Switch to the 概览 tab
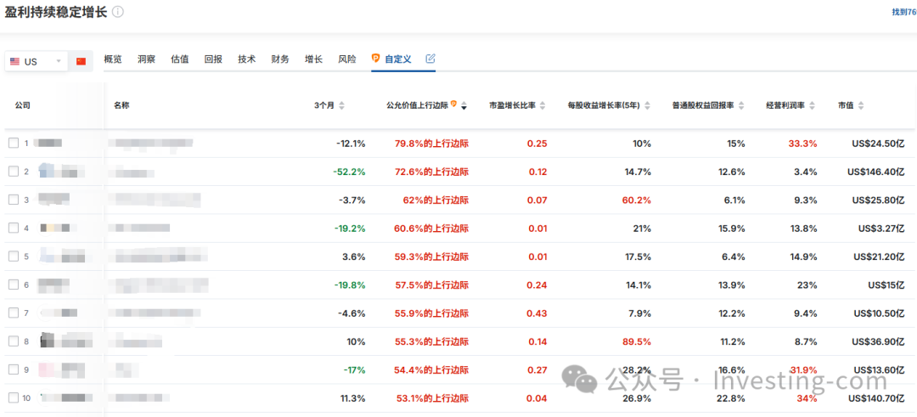This screenshot has width=917, height=417. [113, 59]
